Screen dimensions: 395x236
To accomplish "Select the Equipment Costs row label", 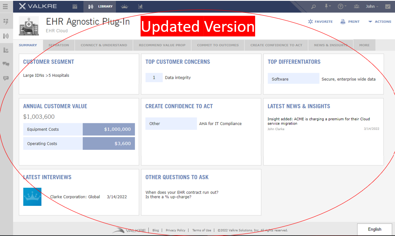I will point(53,129).
